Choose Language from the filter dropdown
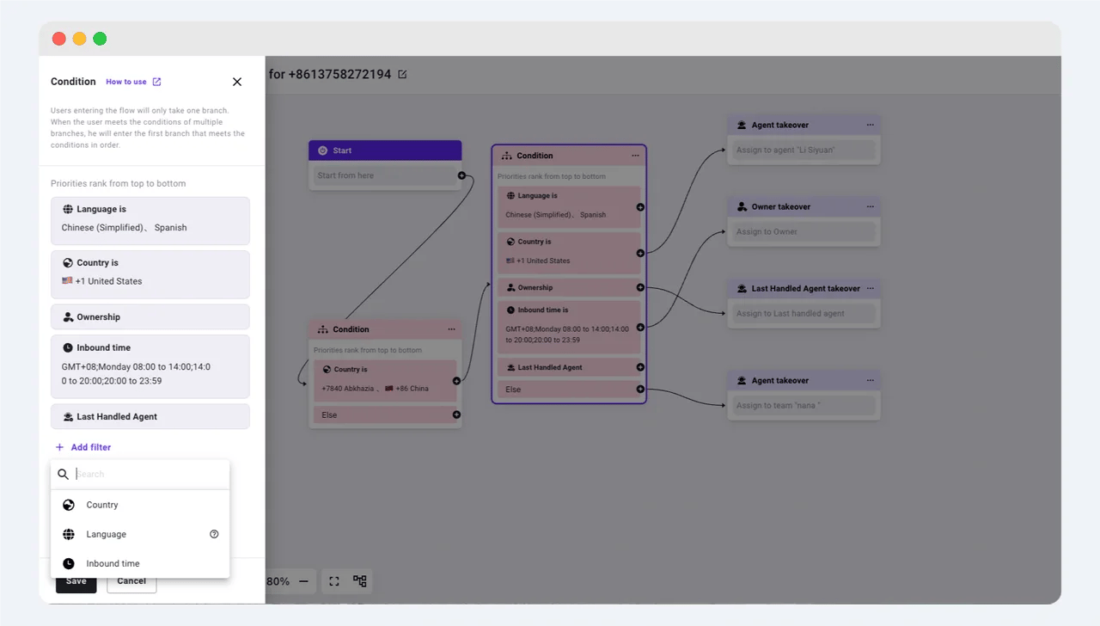Image resolution: width=1100 pixels, height=626 pixels. (x=140, y=534)
